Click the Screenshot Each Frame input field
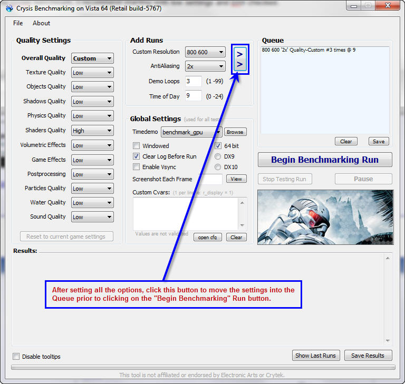This screenshot has height=384, width=405. tap(210, 179)
